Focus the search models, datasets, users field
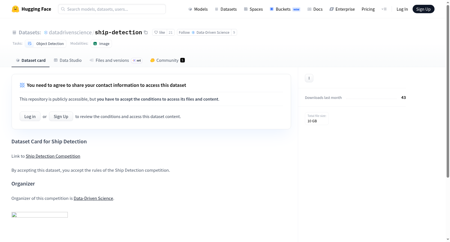This screenshot has width=450, height=242. pyautogui.click(x=112, y=9)
